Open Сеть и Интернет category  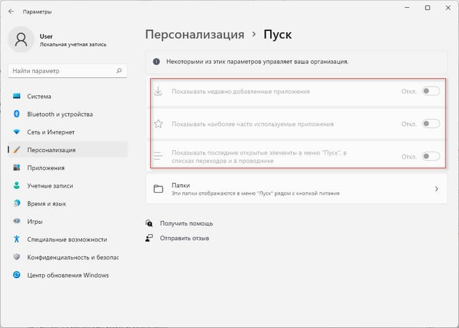click(68, 132)
